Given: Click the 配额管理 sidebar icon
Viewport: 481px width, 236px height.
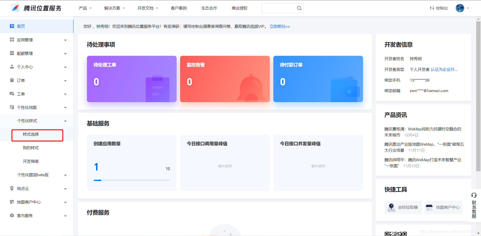Looking at the screenshot, I should tap(12, 53).
